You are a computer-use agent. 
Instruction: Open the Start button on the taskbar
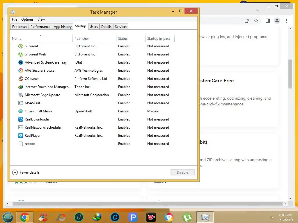(x=7, y=217)
